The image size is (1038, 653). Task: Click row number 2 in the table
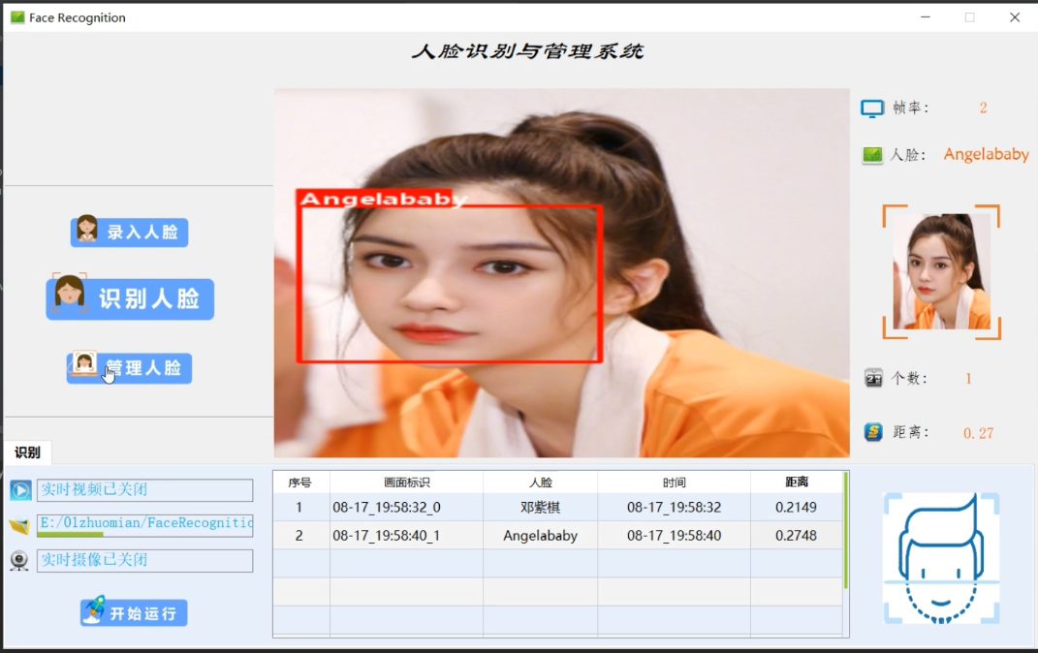[x=299, y=535]
